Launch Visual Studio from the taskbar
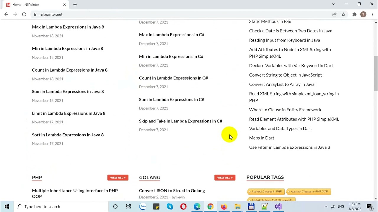 278,206
